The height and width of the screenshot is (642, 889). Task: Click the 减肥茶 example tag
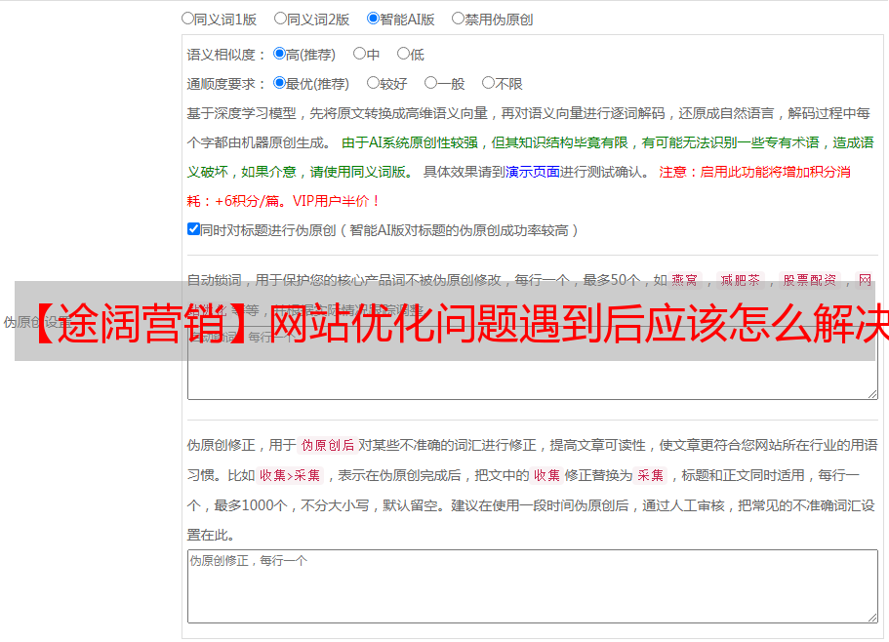click(741, 280)
